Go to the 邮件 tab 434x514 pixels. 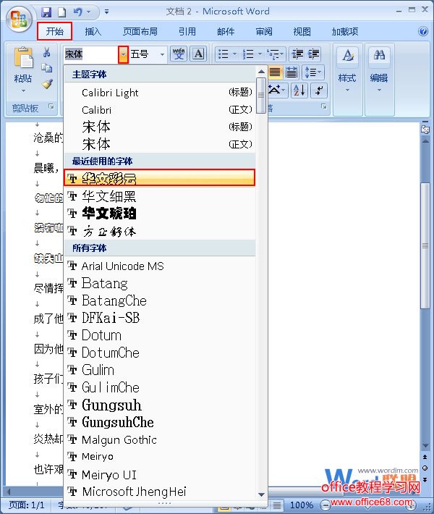point(226,31)
